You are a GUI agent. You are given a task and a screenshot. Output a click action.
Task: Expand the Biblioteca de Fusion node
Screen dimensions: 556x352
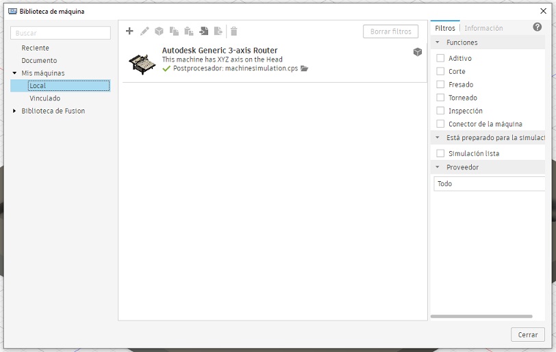pos(14,111)
